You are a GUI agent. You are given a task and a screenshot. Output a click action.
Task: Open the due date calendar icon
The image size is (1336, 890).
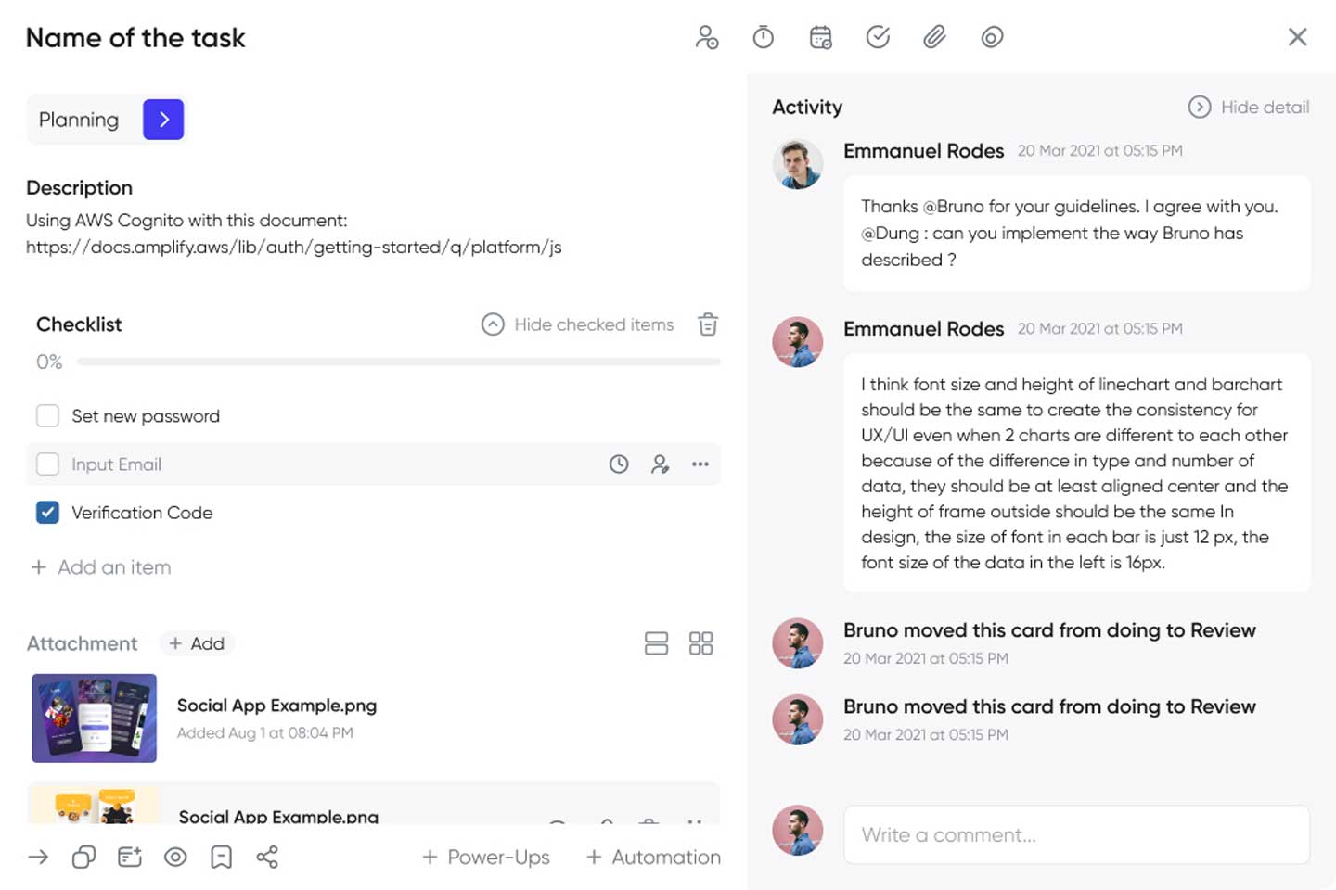820,37
